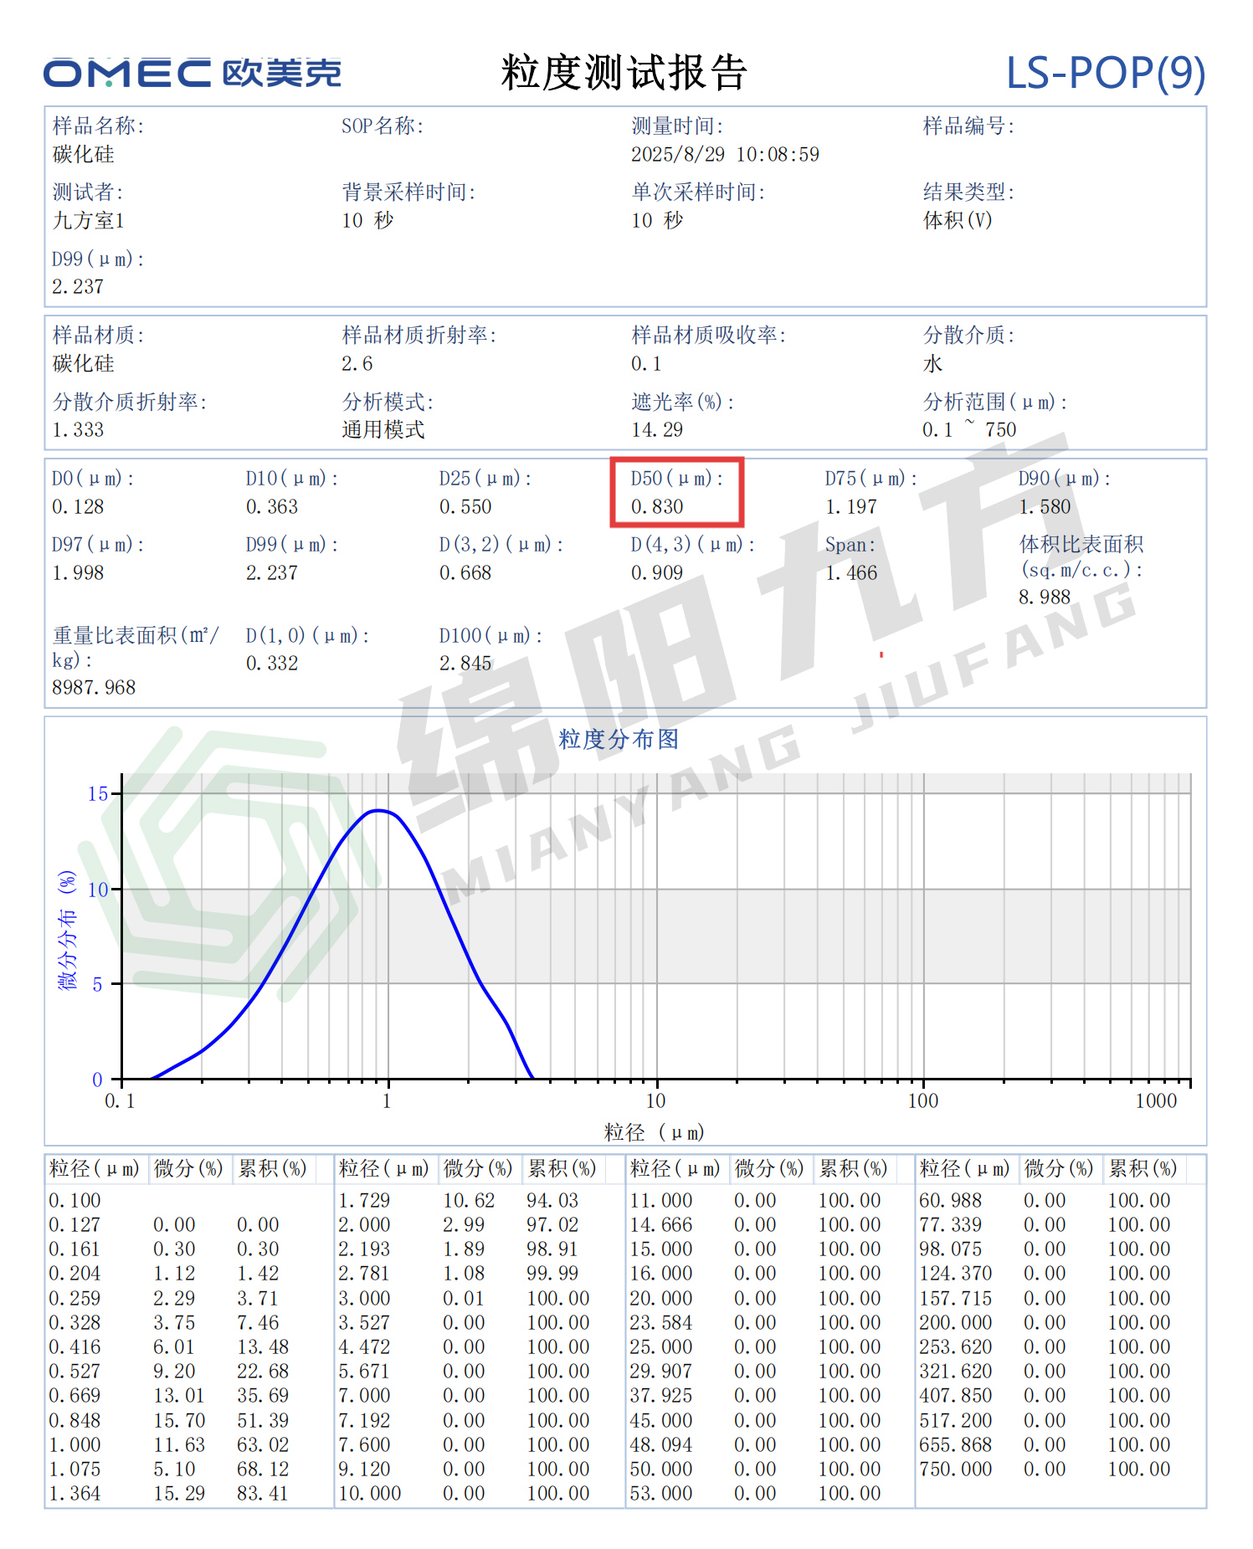Select medium refractive index 1.333
The height and width of the screenshot is (1549, 1253).
click(x=78, y=429)
